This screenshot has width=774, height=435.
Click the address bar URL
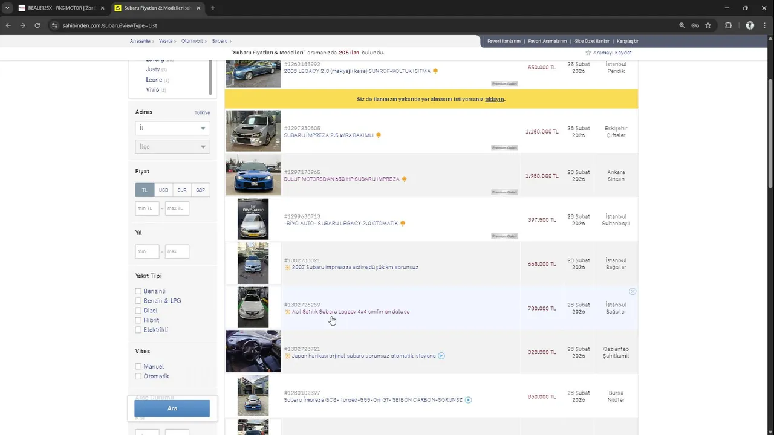coord(110,25)
